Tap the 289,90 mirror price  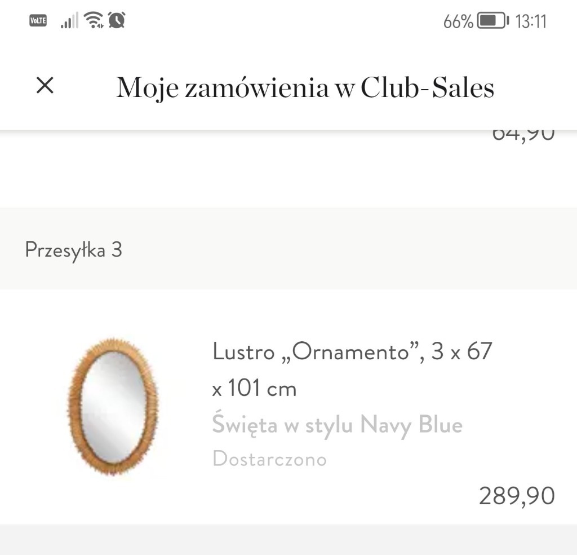point(517,496)
